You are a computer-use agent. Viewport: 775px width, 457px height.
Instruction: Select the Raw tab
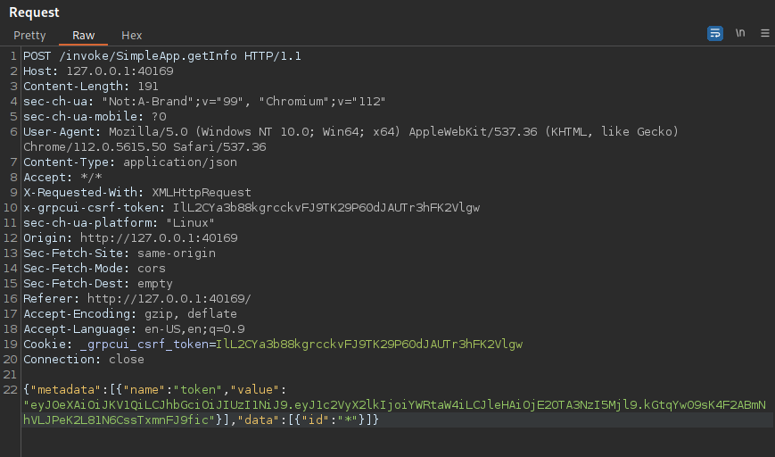(83, 36)
